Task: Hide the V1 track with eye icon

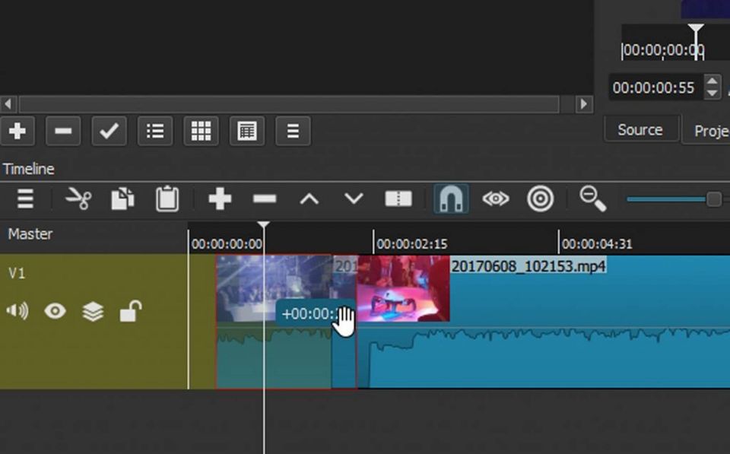Action: [x=55, y=311]
